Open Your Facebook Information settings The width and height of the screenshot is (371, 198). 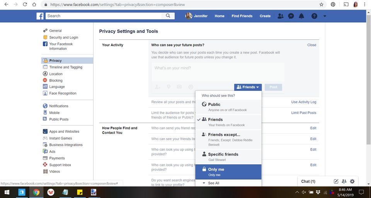[61, 46]
